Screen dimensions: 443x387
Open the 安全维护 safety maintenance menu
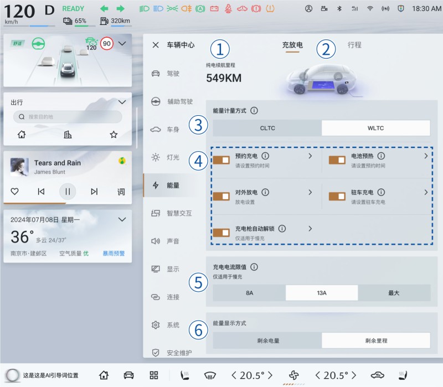coord(172,353)
